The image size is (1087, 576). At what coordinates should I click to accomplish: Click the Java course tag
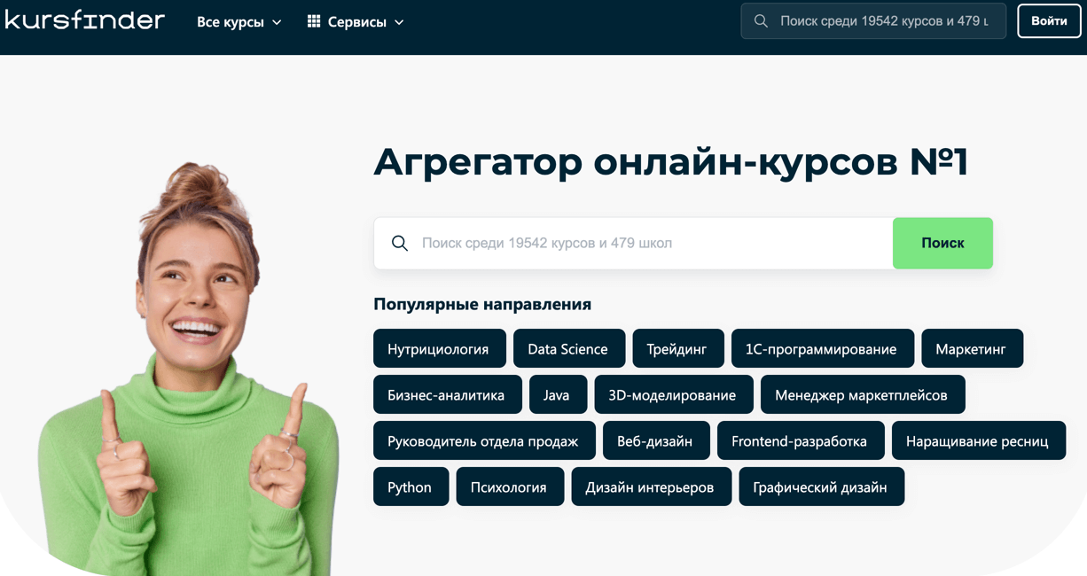[557, 395]
